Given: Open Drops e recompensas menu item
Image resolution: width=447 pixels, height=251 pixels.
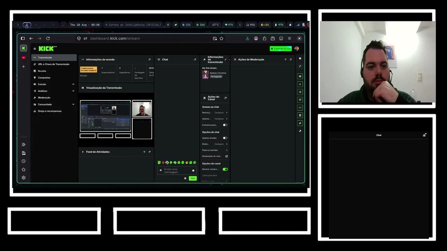Looking at the screenshot, I should (54, 111).
